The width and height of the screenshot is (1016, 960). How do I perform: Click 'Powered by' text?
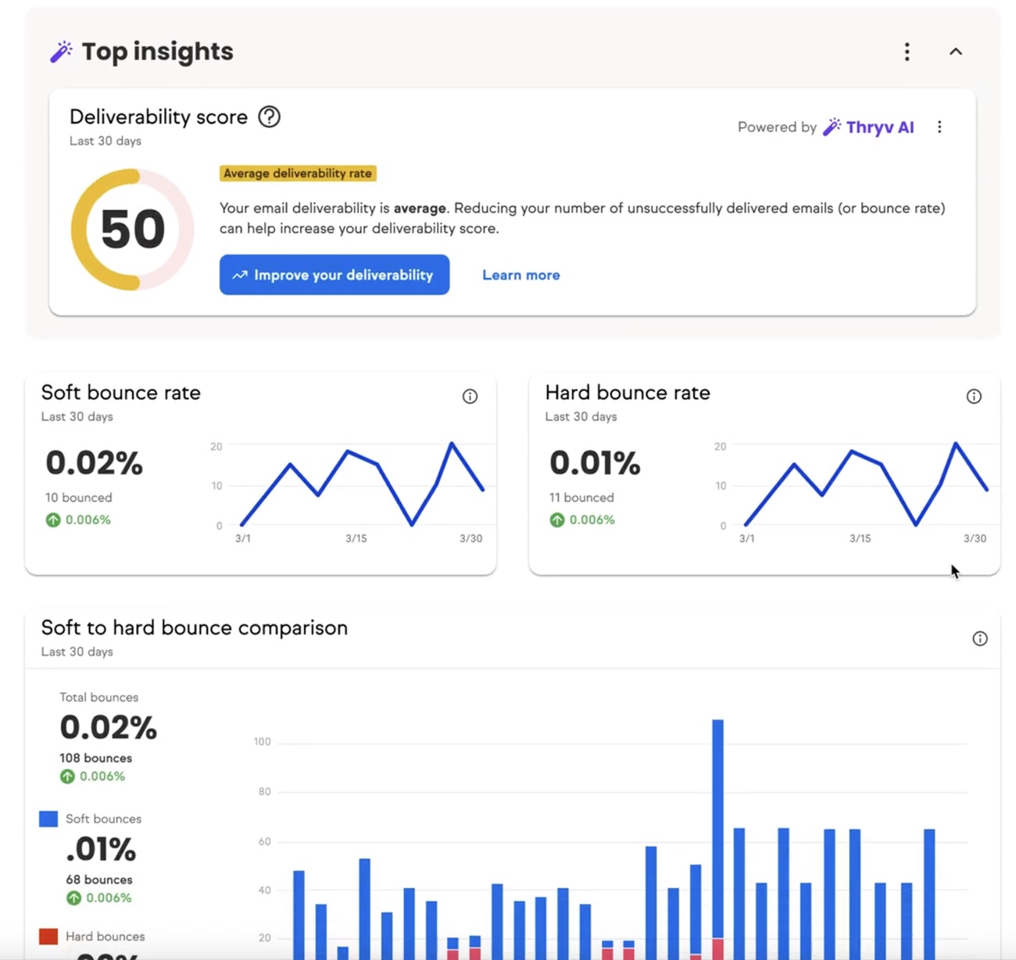pos(777,127)
